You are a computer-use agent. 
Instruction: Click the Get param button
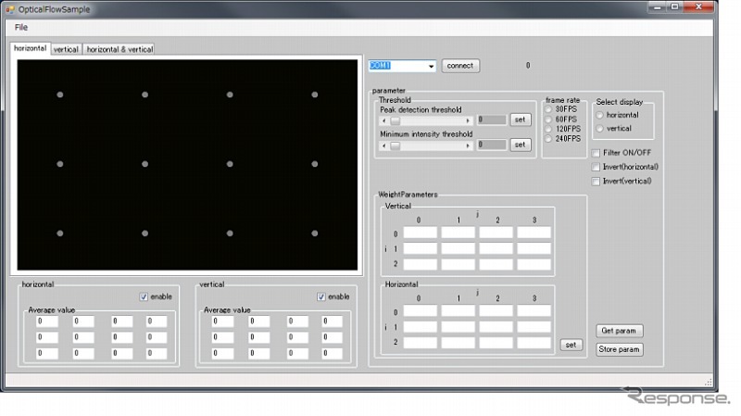(x=619, y=331)
